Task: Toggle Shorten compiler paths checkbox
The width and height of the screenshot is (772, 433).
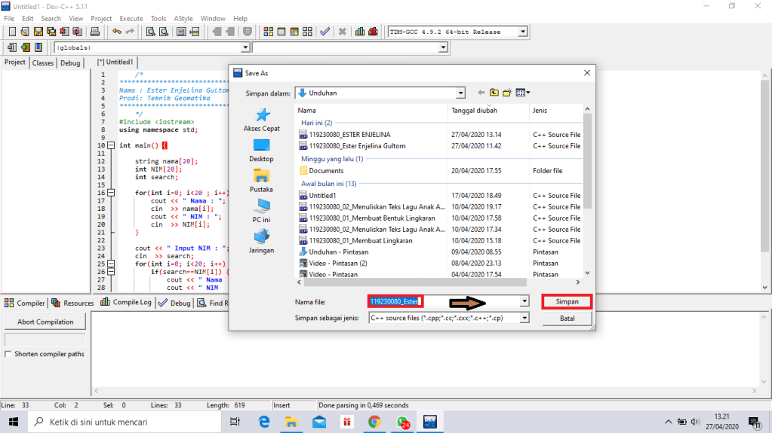Action: (x=8, y=354)
